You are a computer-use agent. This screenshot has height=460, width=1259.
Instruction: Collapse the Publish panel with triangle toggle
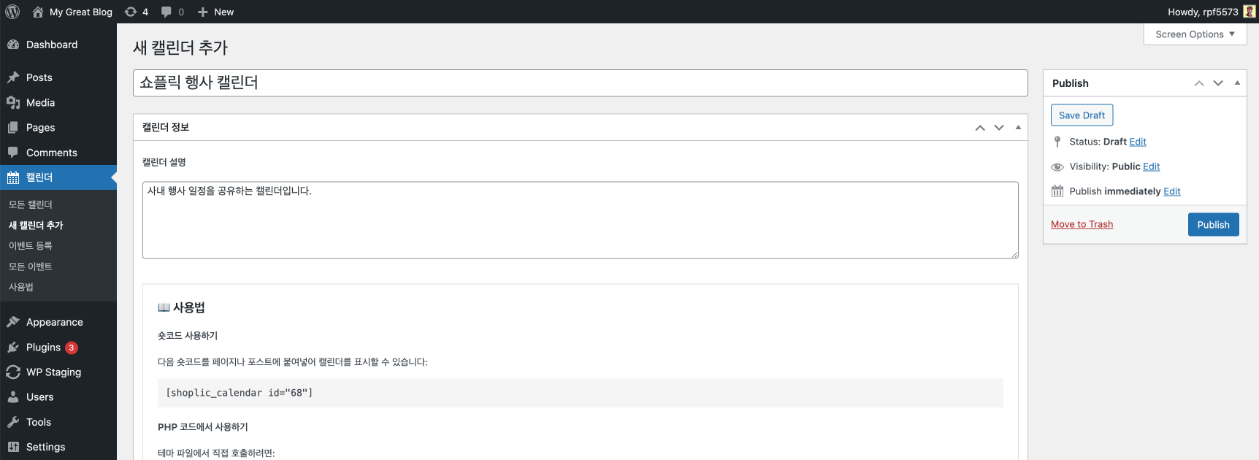coord(1237,83)
